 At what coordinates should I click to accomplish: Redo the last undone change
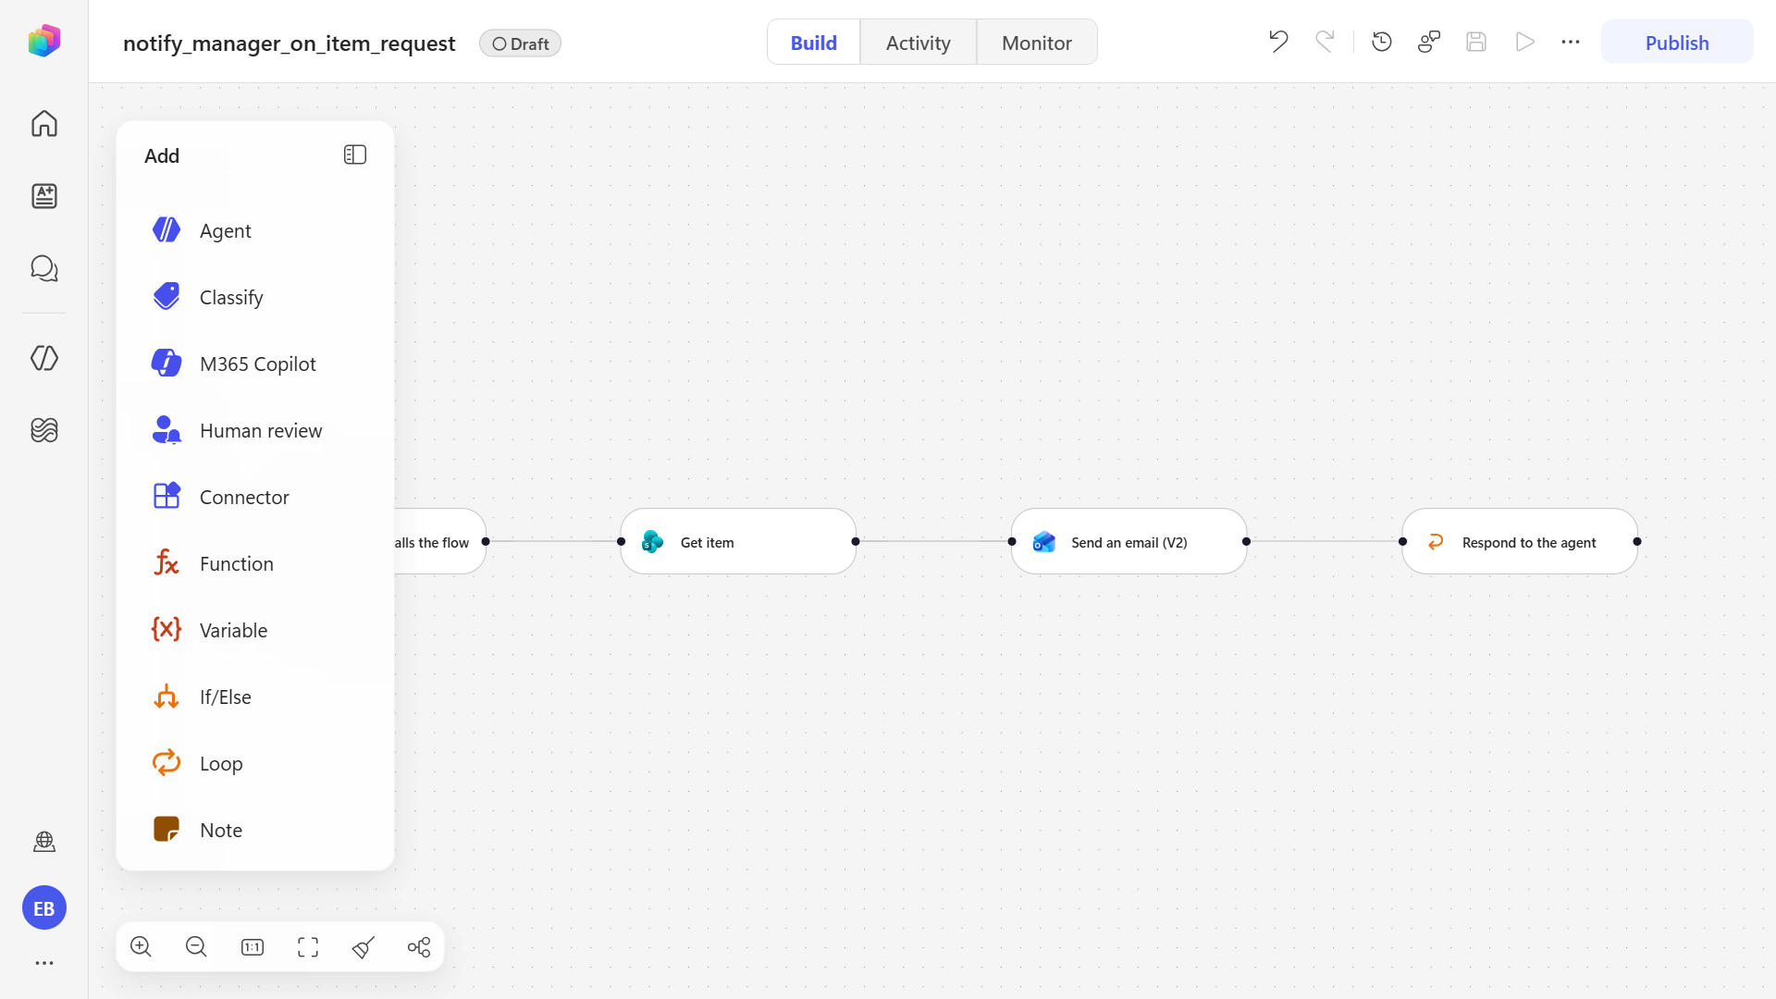1325,42
